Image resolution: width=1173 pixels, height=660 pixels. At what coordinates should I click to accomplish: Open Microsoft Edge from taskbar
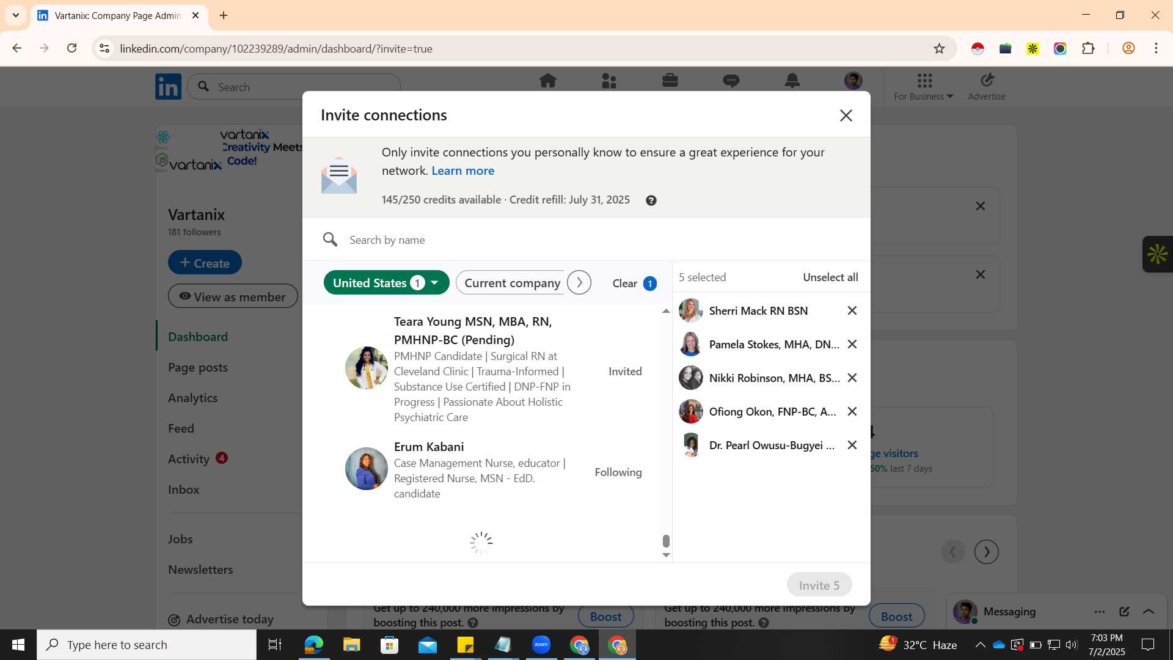pos(314,645)
